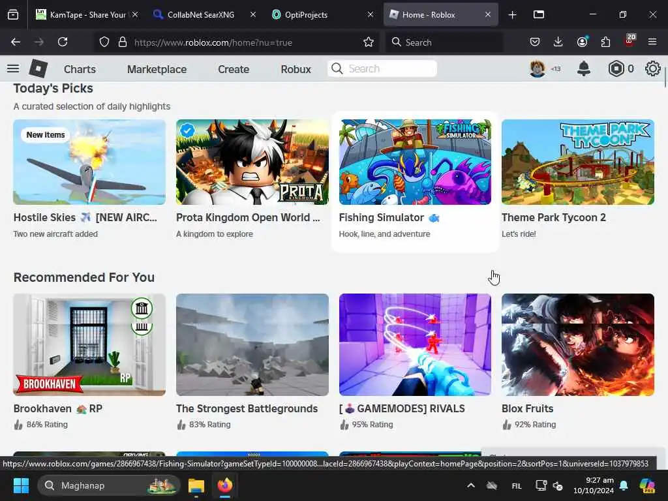This screenshot has height=501, width=668.
Task: Click The Strongest Battlegrounds title
Action: 247,408
